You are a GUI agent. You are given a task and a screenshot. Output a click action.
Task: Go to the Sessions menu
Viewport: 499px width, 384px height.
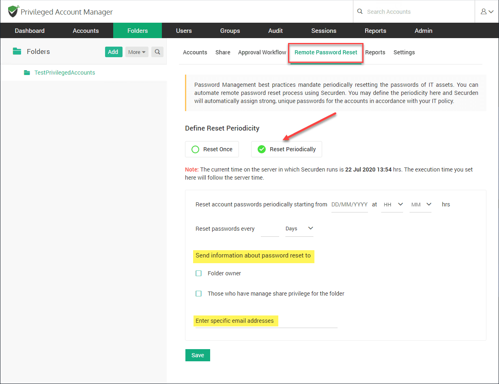pos(324,31)
